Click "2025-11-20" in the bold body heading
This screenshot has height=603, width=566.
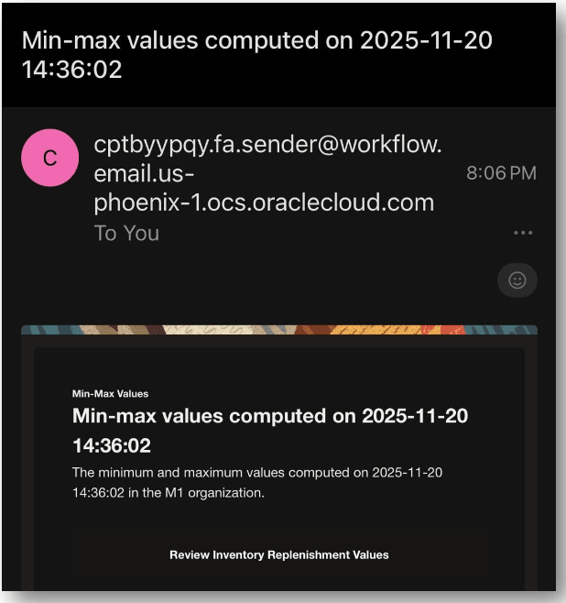click(415, 416)
